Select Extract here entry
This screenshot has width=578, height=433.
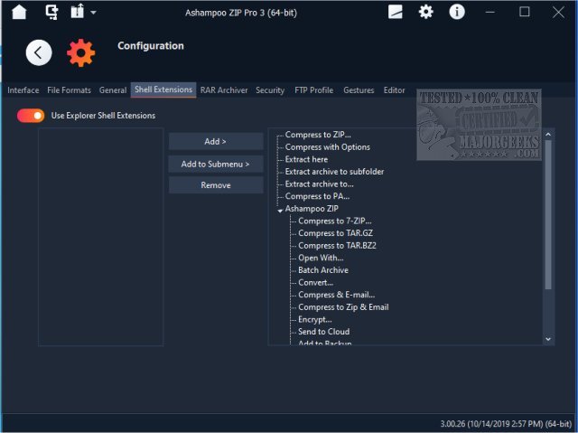click(306, 159)
